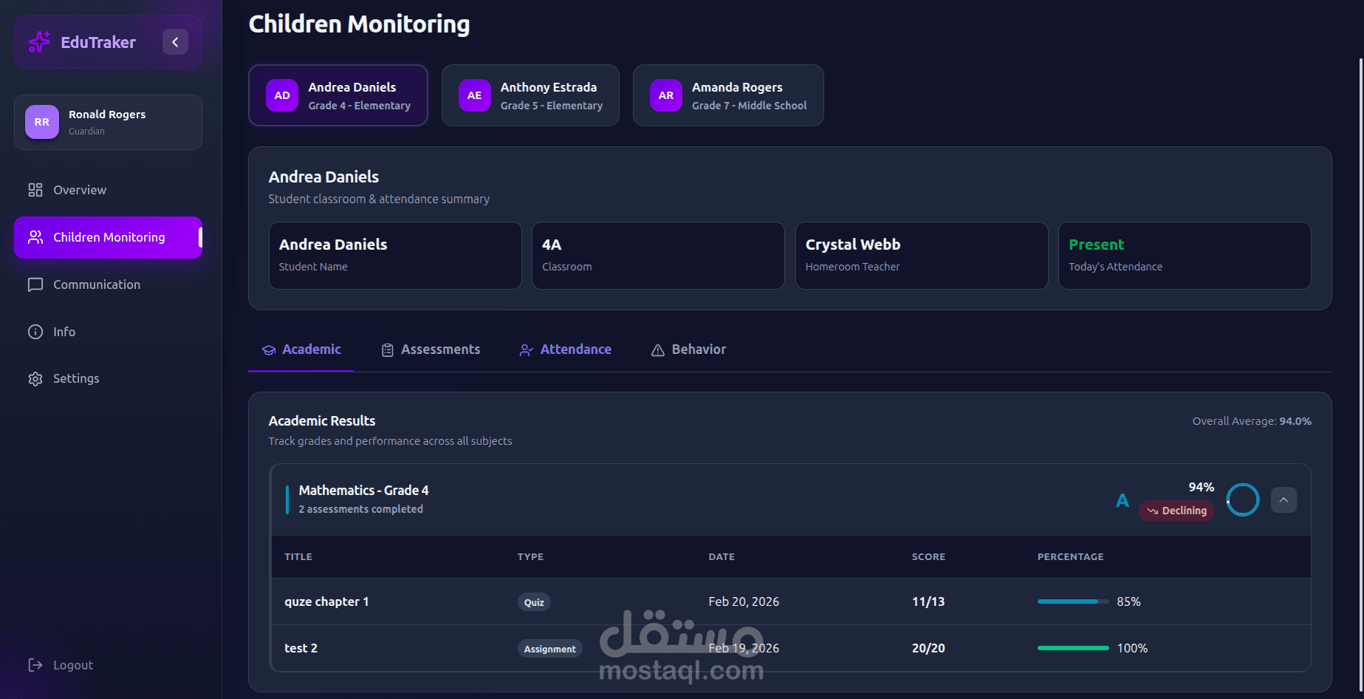Click the AD avatar badge
This screenshot has height=699, width=1364.
pyautogui.click(x=282, y=95)
